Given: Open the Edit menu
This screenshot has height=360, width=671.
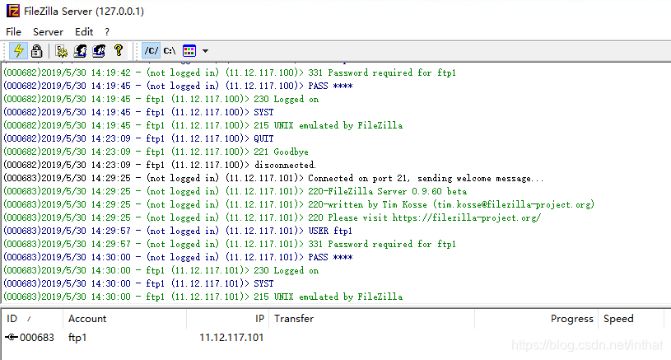Looking at the screenshot, I should pos(84,32).
